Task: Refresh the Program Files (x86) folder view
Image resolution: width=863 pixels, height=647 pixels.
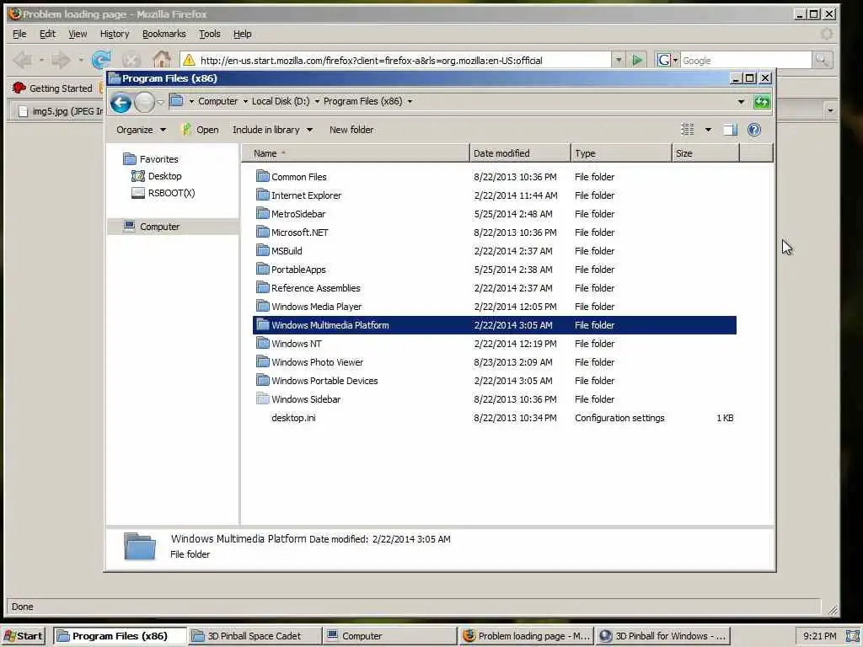Action: (762, 102)
